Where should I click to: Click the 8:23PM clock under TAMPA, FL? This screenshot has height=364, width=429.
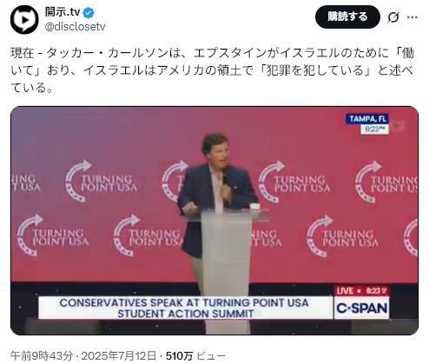(374, 129)
